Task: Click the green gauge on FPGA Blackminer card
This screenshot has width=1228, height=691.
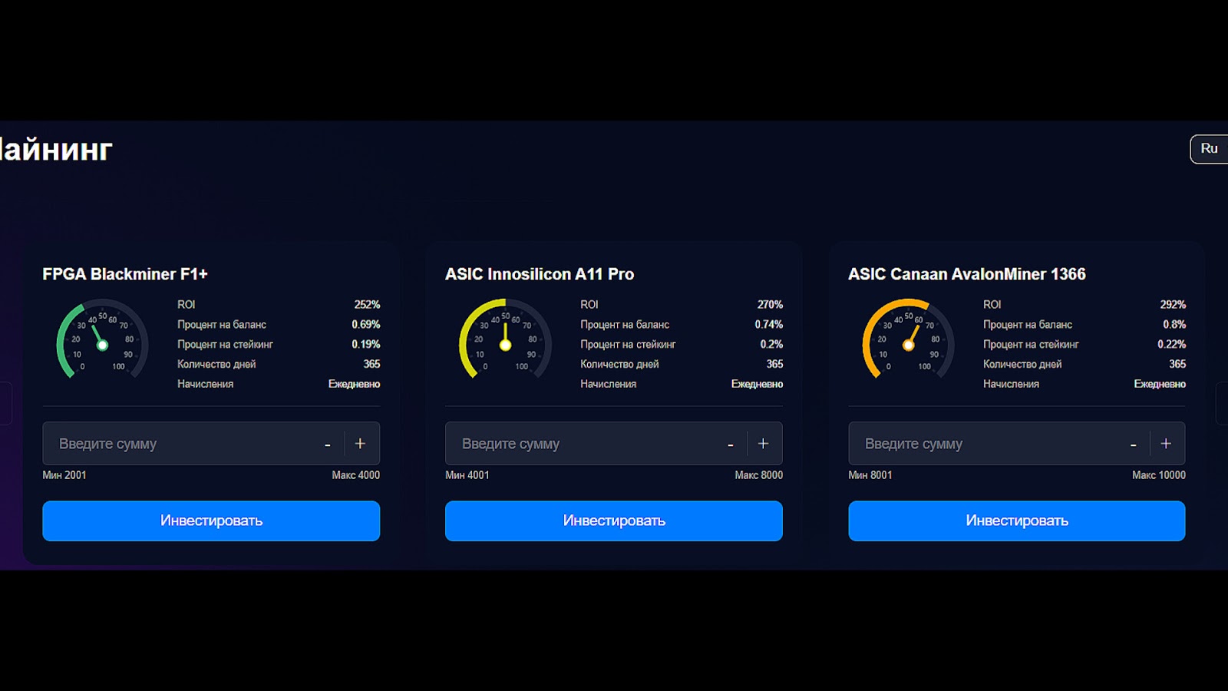Action: 102,339
